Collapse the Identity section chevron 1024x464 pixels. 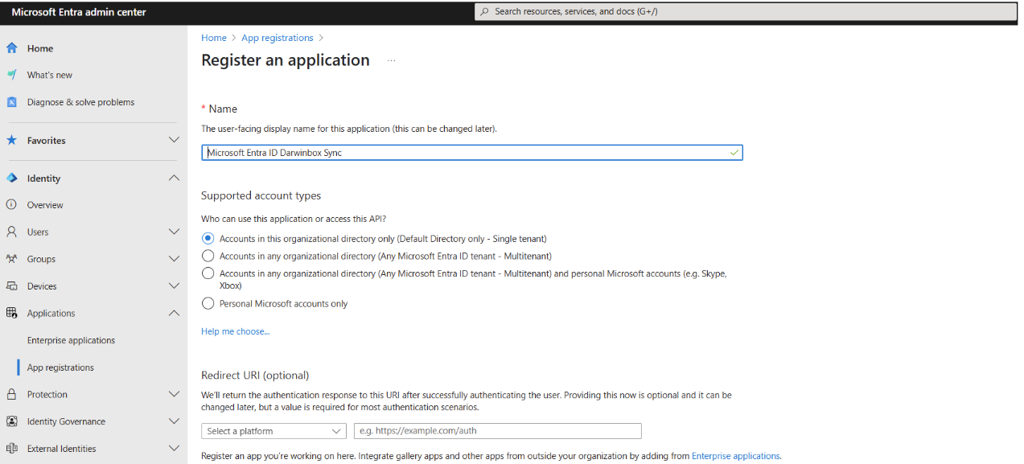click(174, 179)
